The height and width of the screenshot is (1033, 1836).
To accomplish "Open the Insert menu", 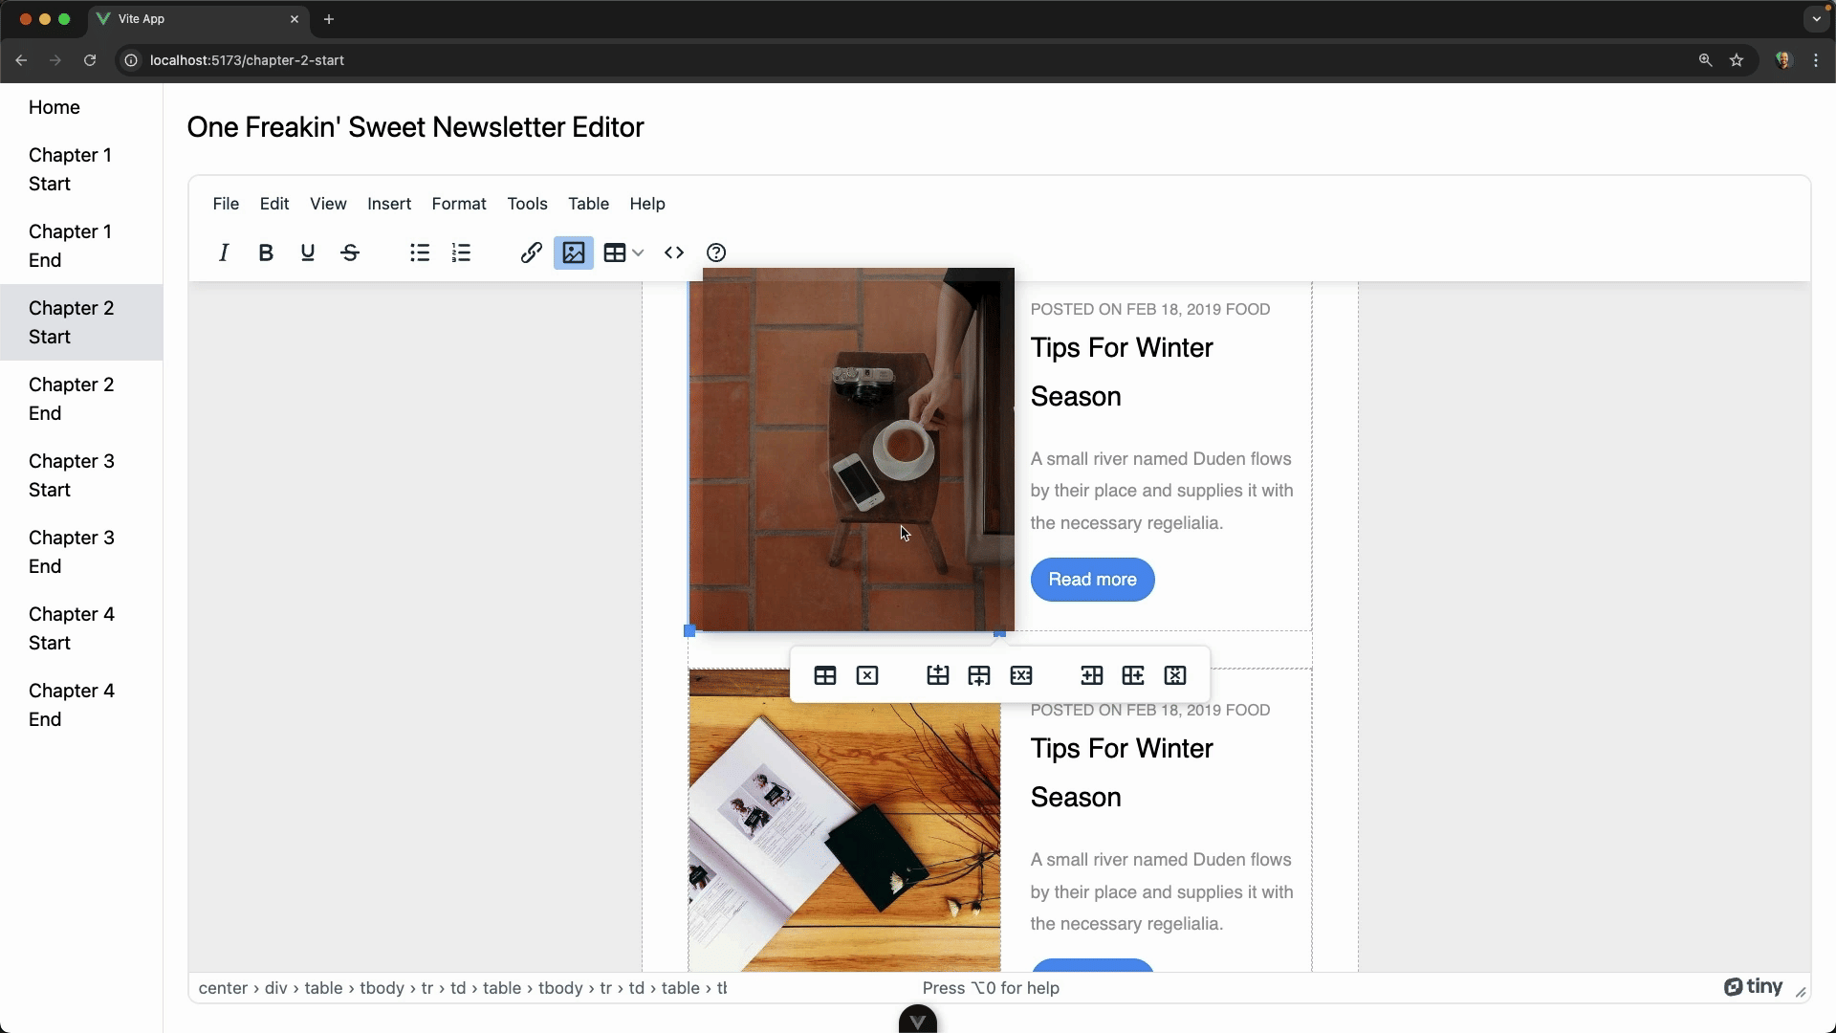I will click(389, 204).
